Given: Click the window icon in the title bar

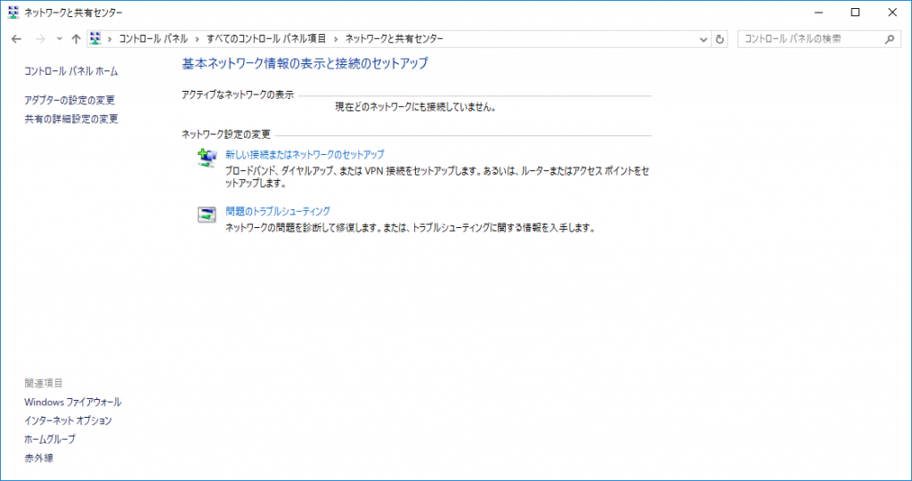Looking at the screenshot, I should (x=12, y=12).
